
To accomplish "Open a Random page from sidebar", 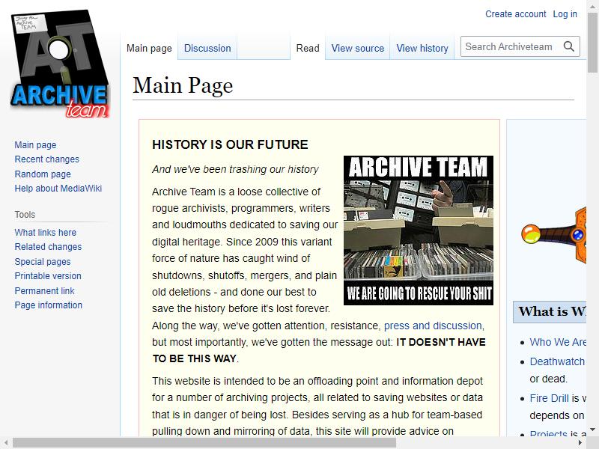I will tap(43, 174).
